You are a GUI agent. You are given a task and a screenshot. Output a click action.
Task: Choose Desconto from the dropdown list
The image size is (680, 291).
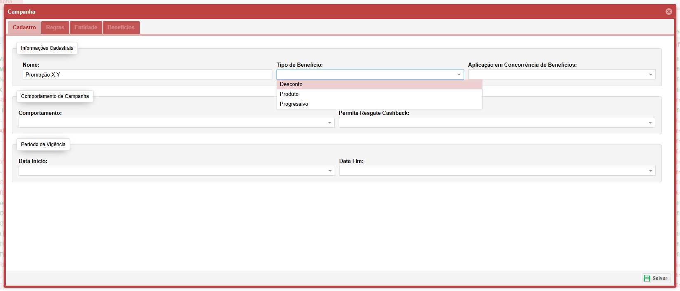pyautogui.click(x=291, y=84)
